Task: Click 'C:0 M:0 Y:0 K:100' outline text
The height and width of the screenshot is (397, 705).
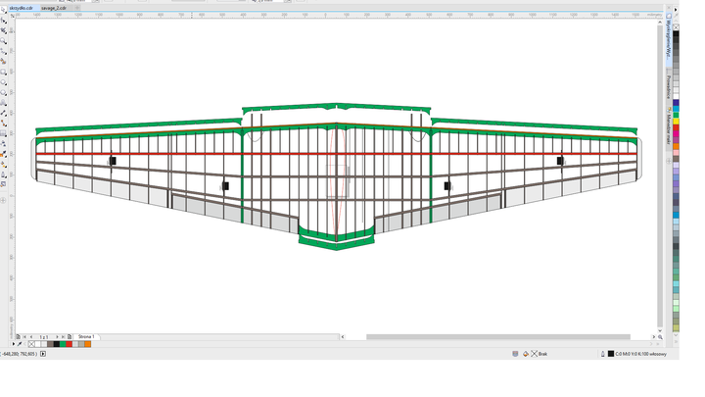Action: click(x=634, y=354)
